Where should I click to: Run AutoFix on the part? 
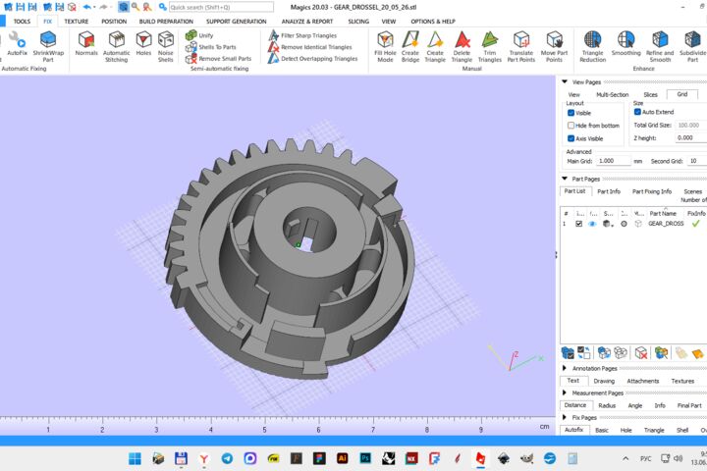point(17,44)
